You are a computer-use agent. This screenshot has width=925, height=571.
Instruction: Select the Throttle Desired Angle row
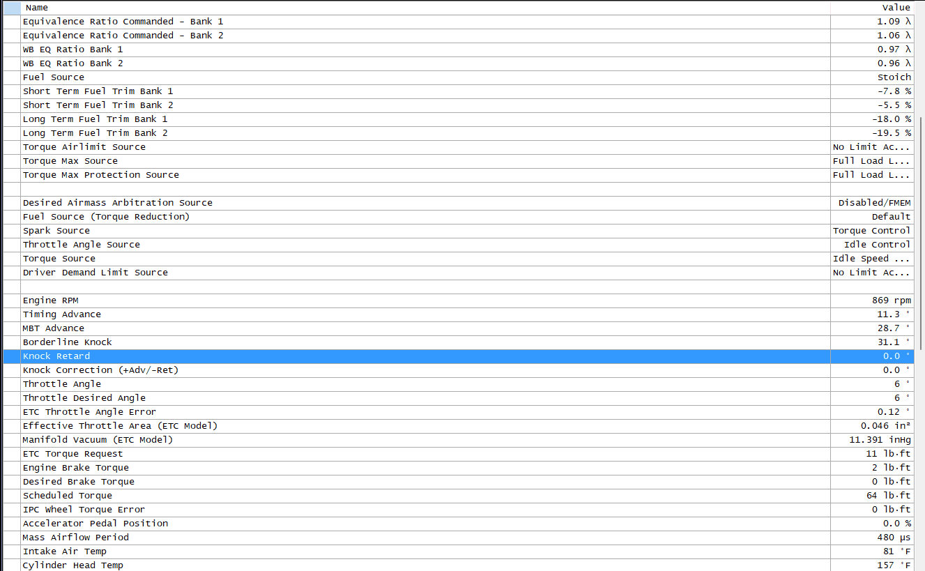(x=459, y=398)
